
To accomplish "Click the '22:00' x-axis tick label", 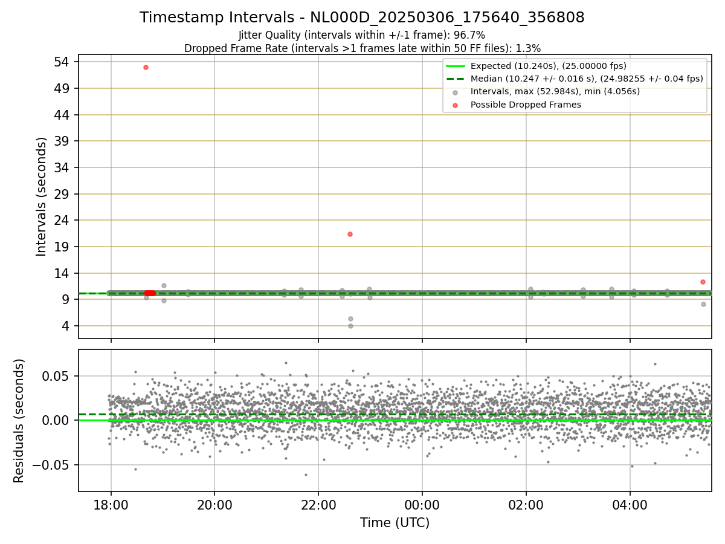I will click(x=318, y=504).
